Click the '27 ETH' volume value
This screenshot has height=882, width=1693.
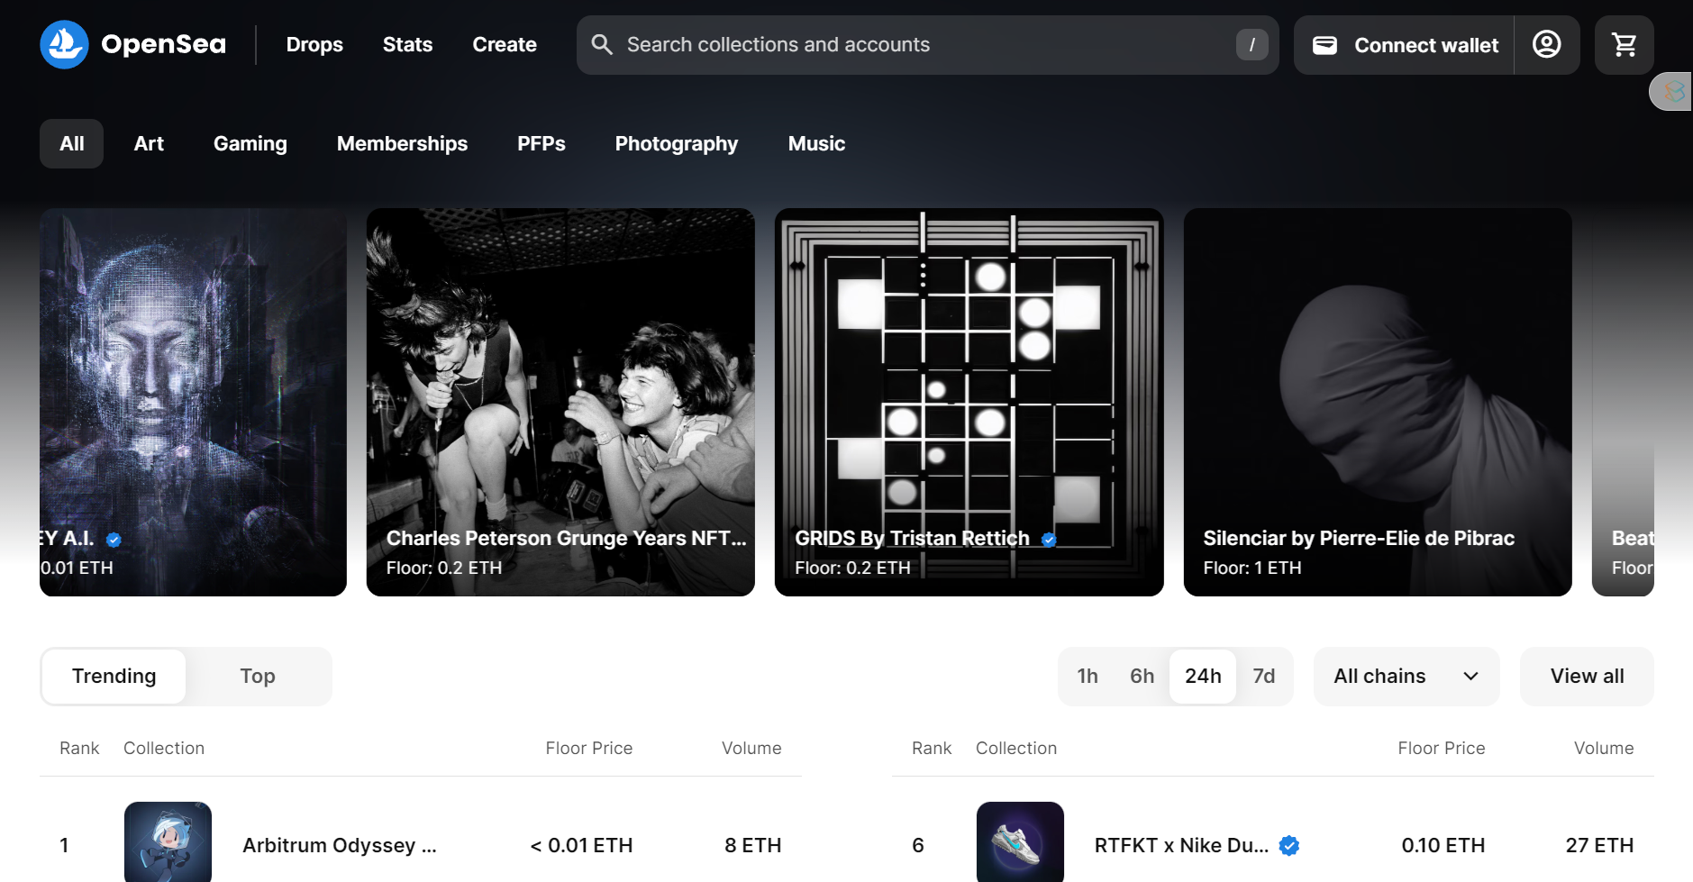pyautogui.click(x=1599, y=845)
